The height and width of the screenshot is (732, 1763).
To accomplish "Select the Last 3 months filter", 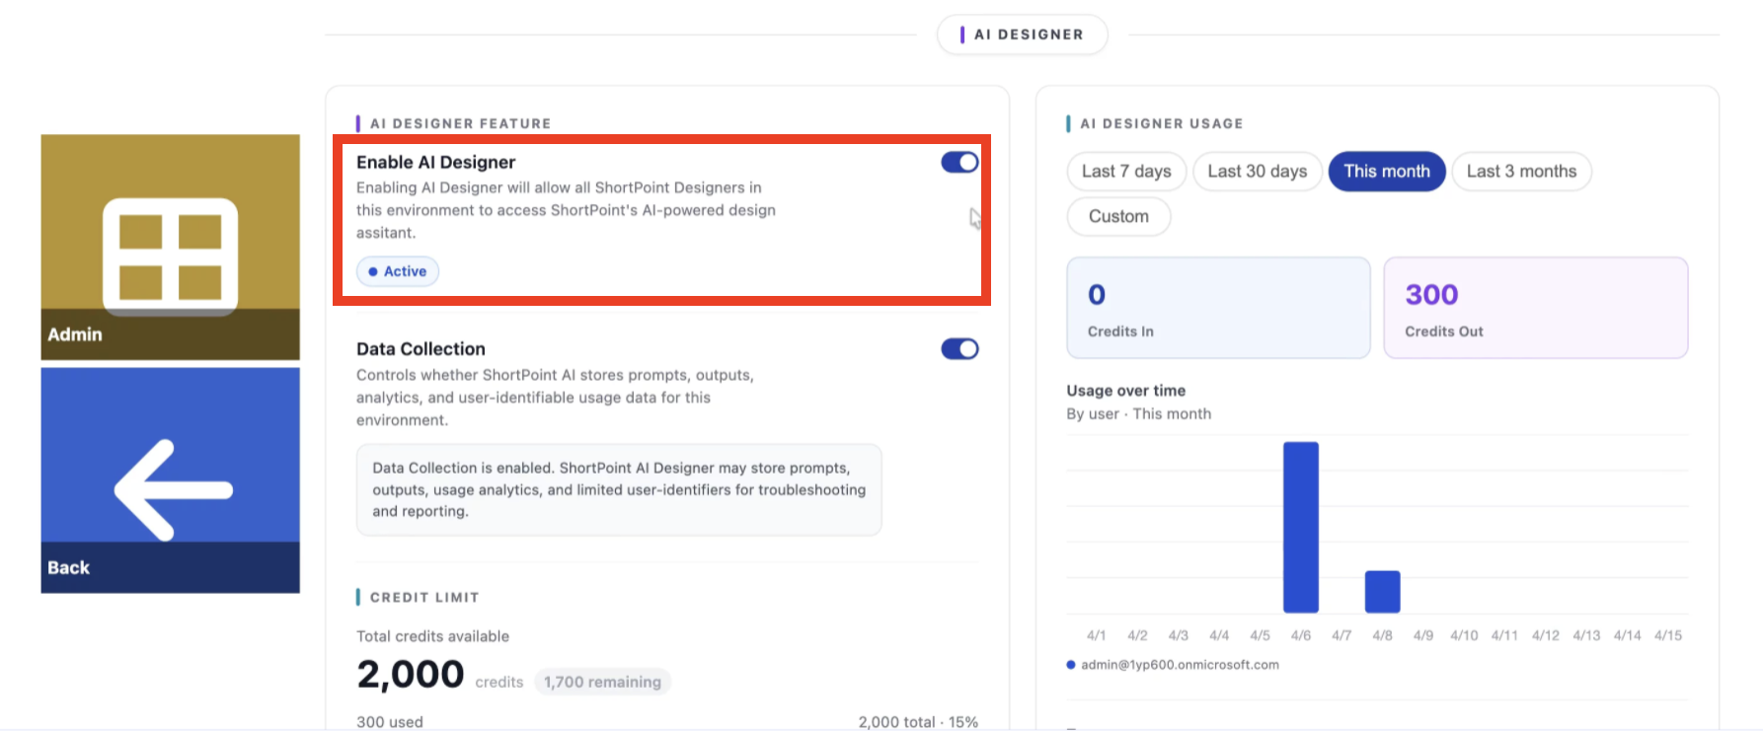I will pyautogui.click(x=1521, y=172).
